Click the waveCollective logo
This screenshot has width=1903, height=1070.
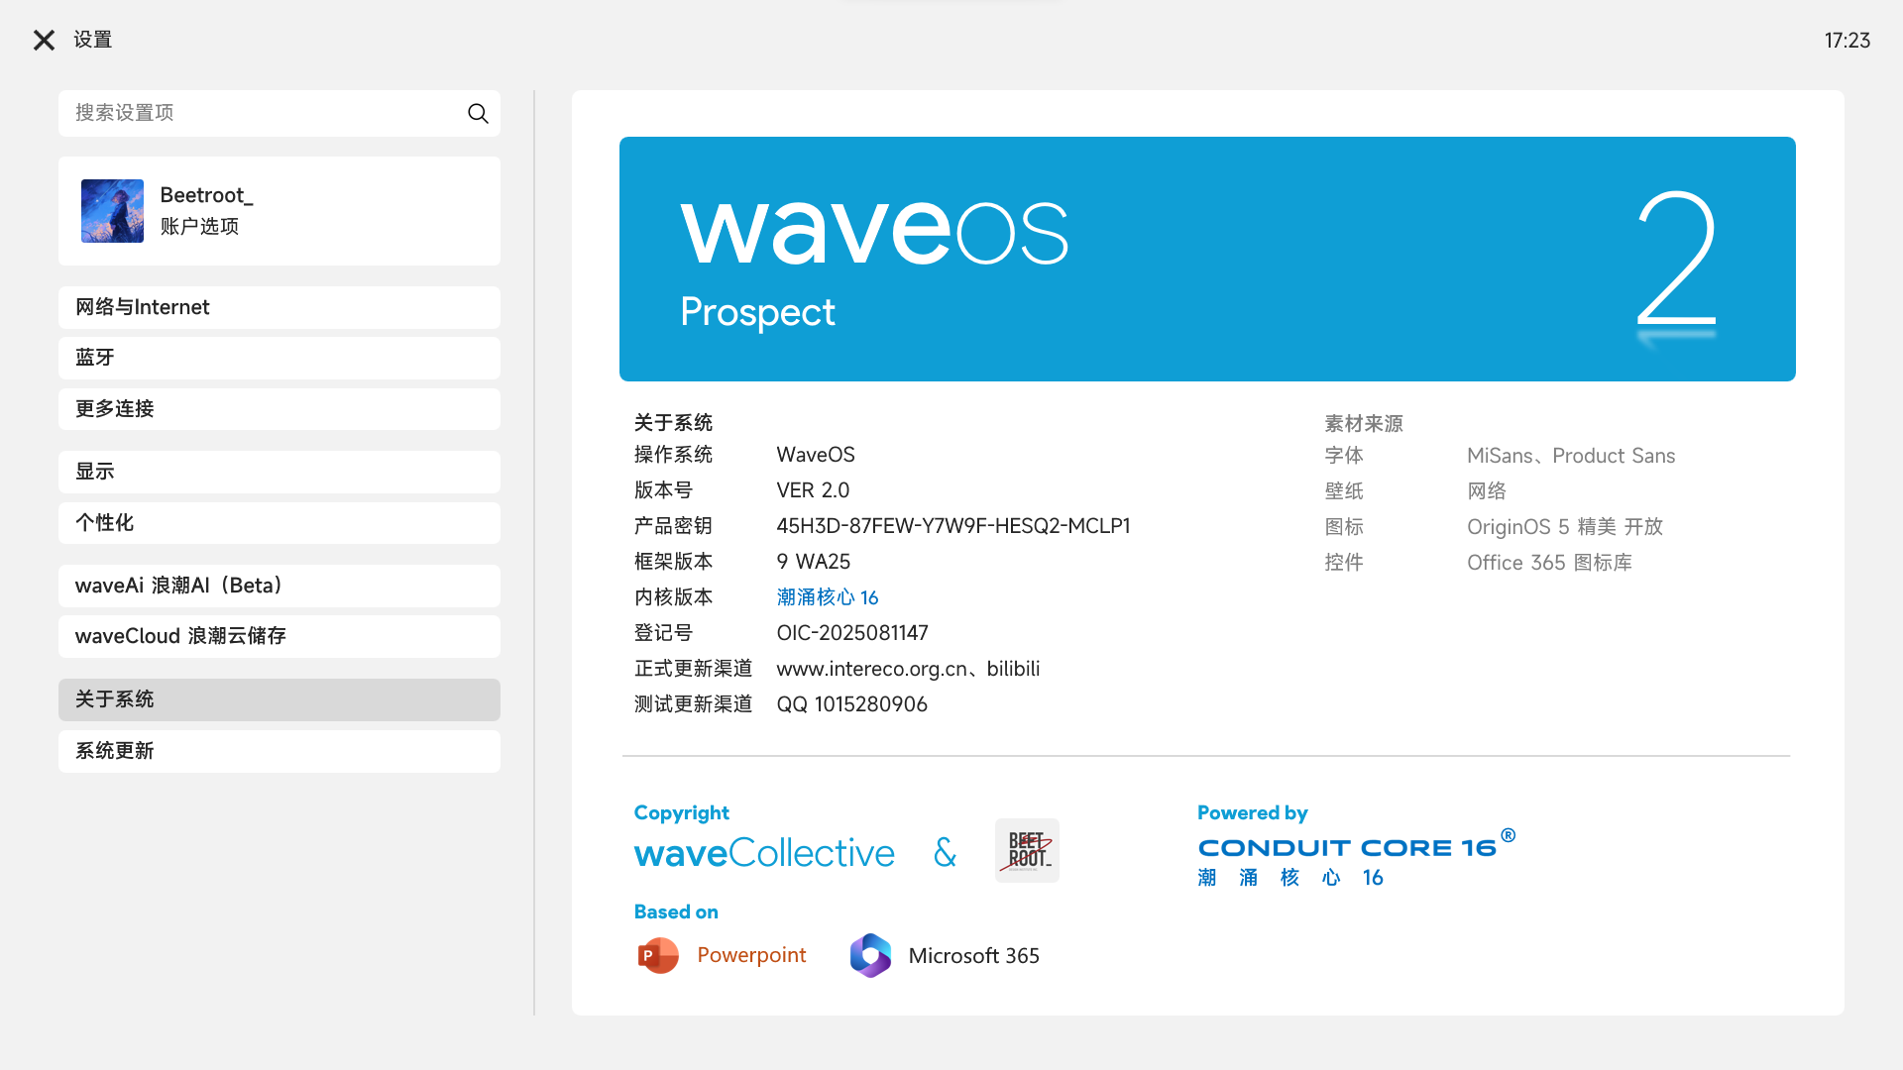764,853
